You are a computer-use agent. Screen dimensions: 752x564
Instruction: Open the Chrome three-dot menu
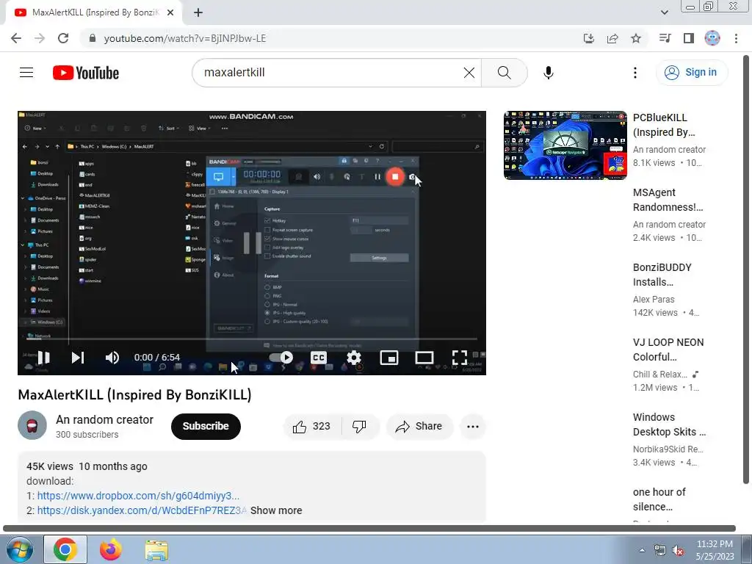tap(736, 38)
